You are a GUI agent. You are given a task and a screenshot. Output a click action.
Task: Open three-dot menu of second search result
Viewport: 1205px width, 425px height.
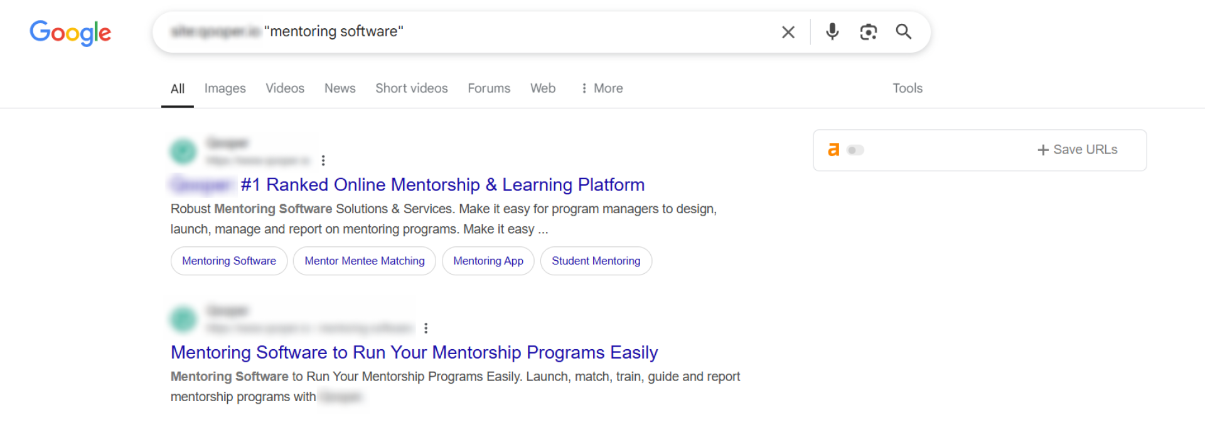[426, 328]
